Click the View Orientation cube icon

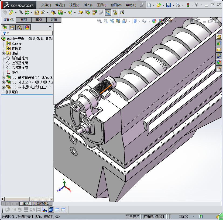point(124,21)
